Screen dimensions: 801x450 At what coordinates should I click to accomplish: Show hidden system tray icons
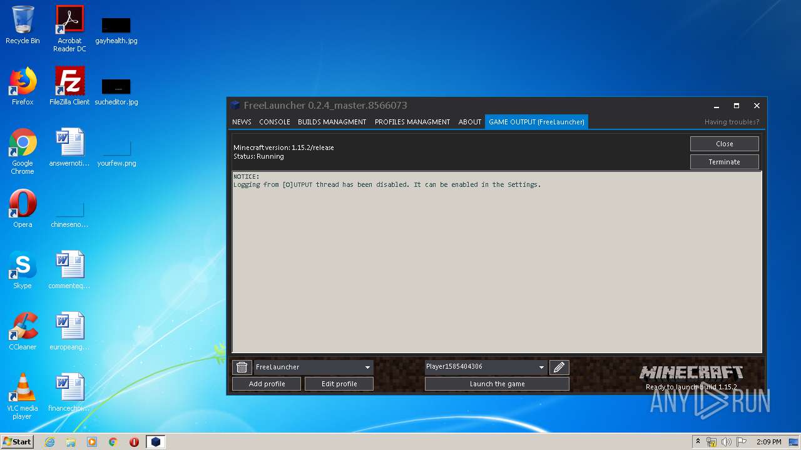(x=698, y=442)
